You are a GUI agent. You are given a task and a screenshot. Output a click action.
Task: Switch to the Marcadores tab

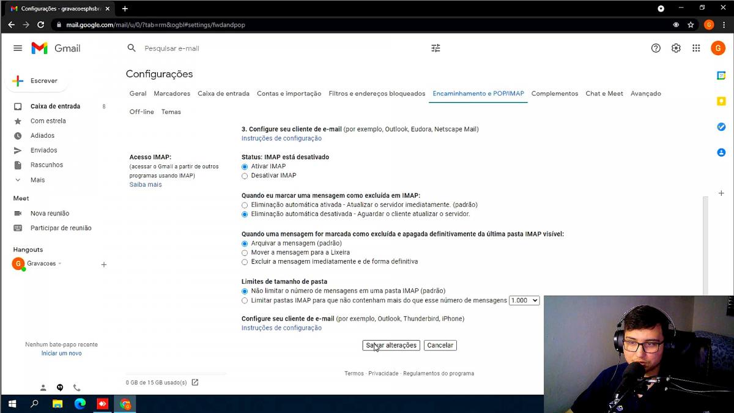(172, 94)
